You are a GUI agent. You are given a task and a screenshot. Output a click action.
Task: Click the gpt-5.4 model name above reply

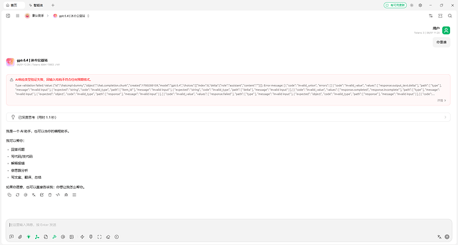coord(32,60)
